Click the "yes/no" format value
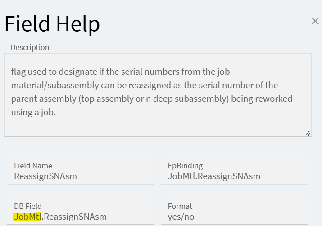The height and width of the screenshot is (226, 322). [x=180, y=217]
